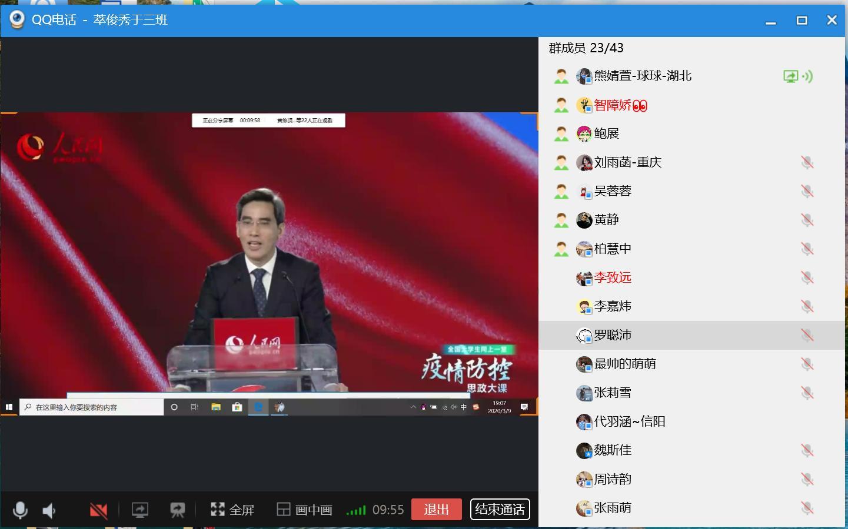Click avatar of 智障娇
The height and width of the screenshot is (529, 848).
584,105
